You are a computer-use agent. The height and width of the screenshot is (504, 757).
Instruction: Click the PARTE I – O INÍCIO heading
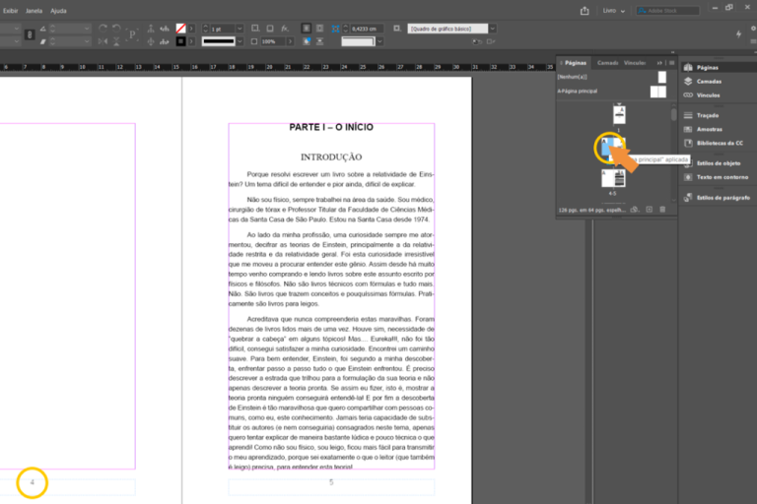[x=331, y=127]
